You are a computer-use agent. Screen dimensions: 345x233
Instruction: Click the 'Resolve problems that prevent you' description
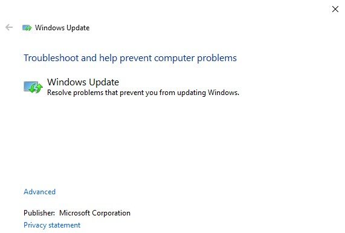pyautogui.click(x=143, y=93)
